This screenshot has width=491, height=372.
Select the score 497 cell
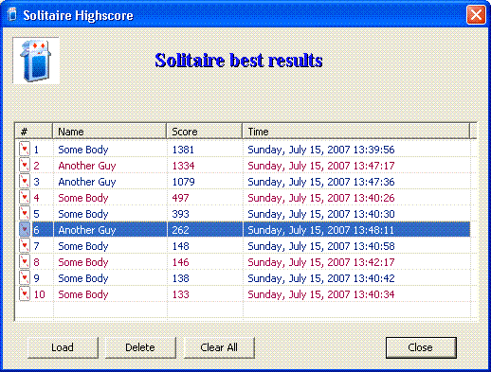pyautogui.click(x=180, y=198)
